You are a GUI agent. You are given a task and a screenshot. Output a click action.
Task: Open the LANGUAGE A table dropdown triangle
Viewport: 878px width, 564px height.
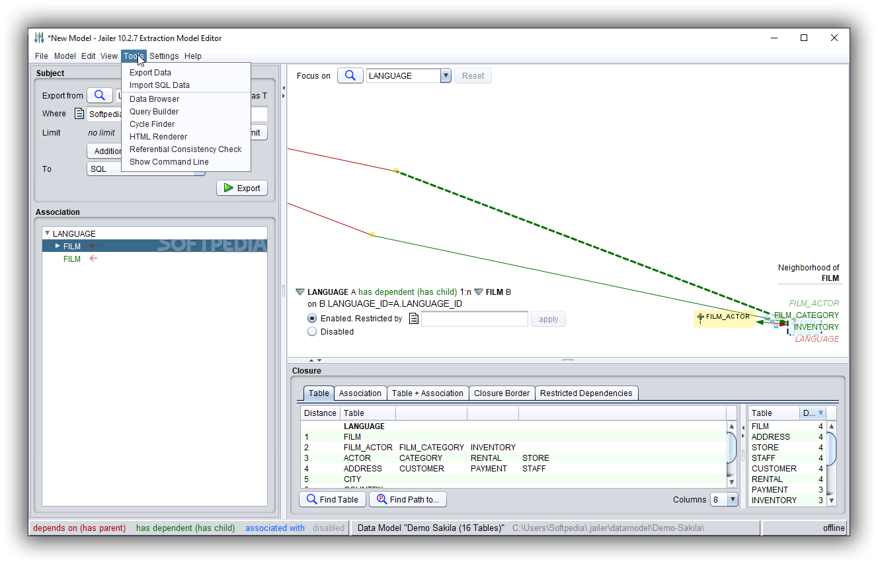(x=300, y=292)
